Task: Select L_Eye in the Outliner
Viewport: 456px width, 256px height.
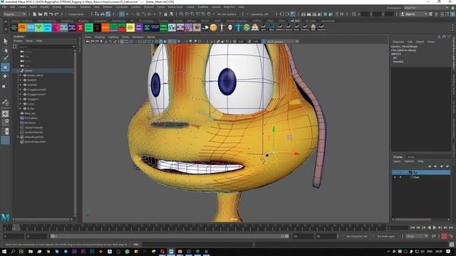Action: point(31,104)
